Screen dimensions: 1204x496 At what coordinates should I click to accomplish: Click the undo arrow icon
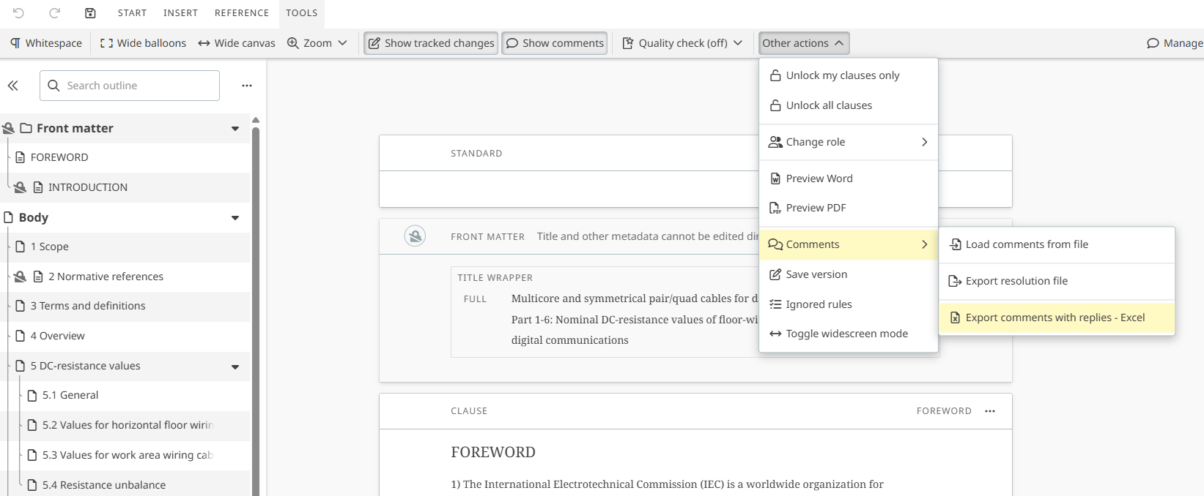coord(19,13)
